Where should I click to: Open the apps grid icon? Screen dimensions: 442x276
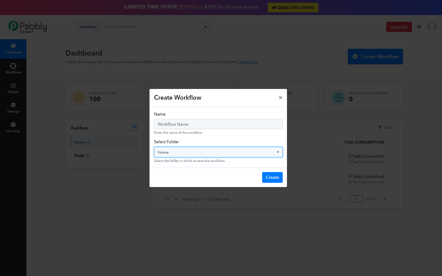pyautogui.click(x=419, y=27)
